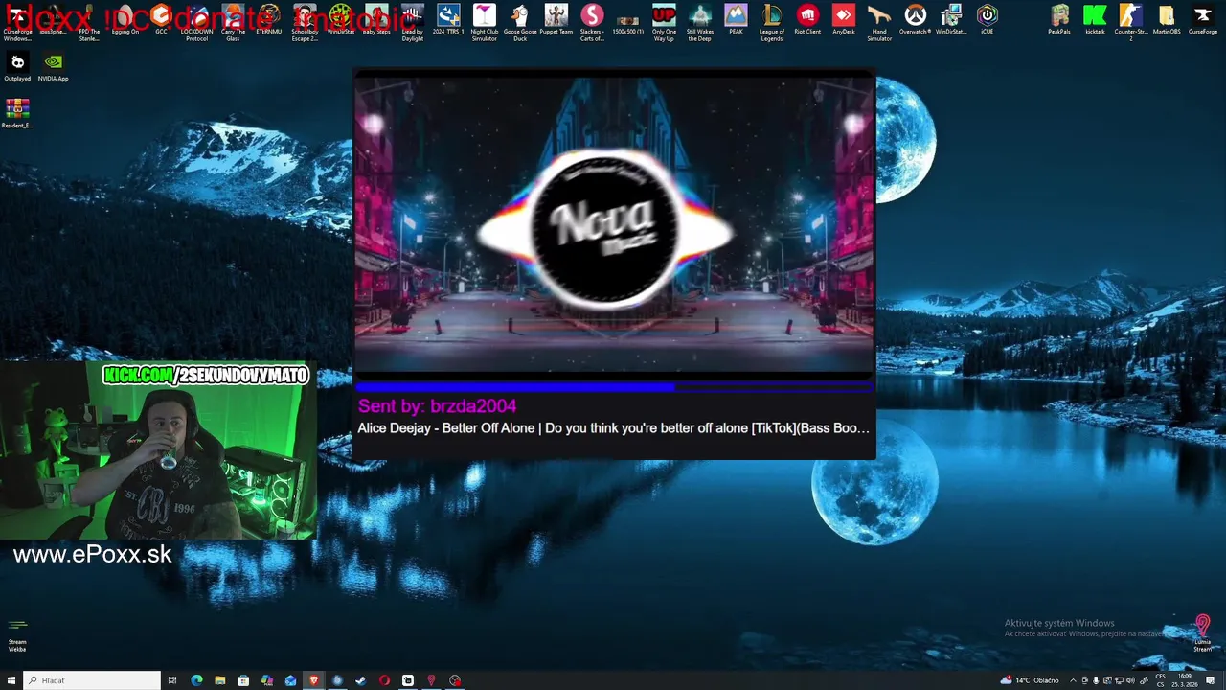The height and width of the screenshot is (690, 1226).
Task: Launch Schoolboy Escape 2 shortcut
Action: [x=305, y=22]
